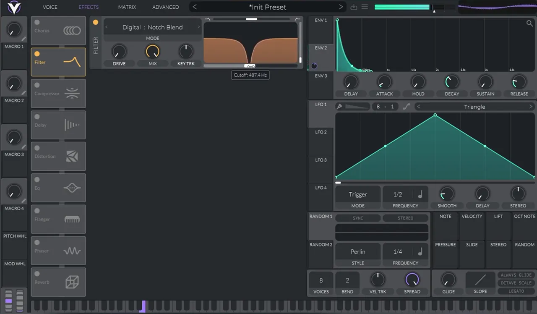Viewport: 537px width, 314px height.
Task: Open the Random Perlin style dropdown
Action: [x=358, y=251]
